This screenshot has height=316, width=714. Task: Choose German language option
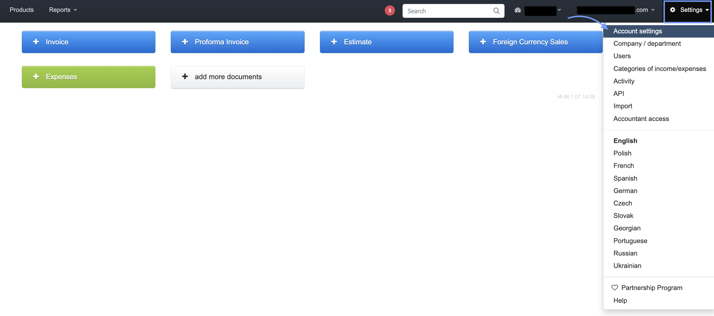625,191
